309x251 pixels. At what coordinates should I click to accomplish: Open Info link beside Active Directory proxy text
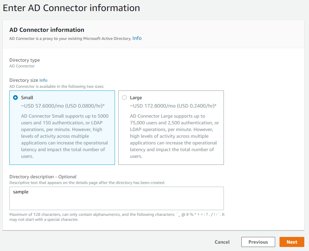point(137,38)
